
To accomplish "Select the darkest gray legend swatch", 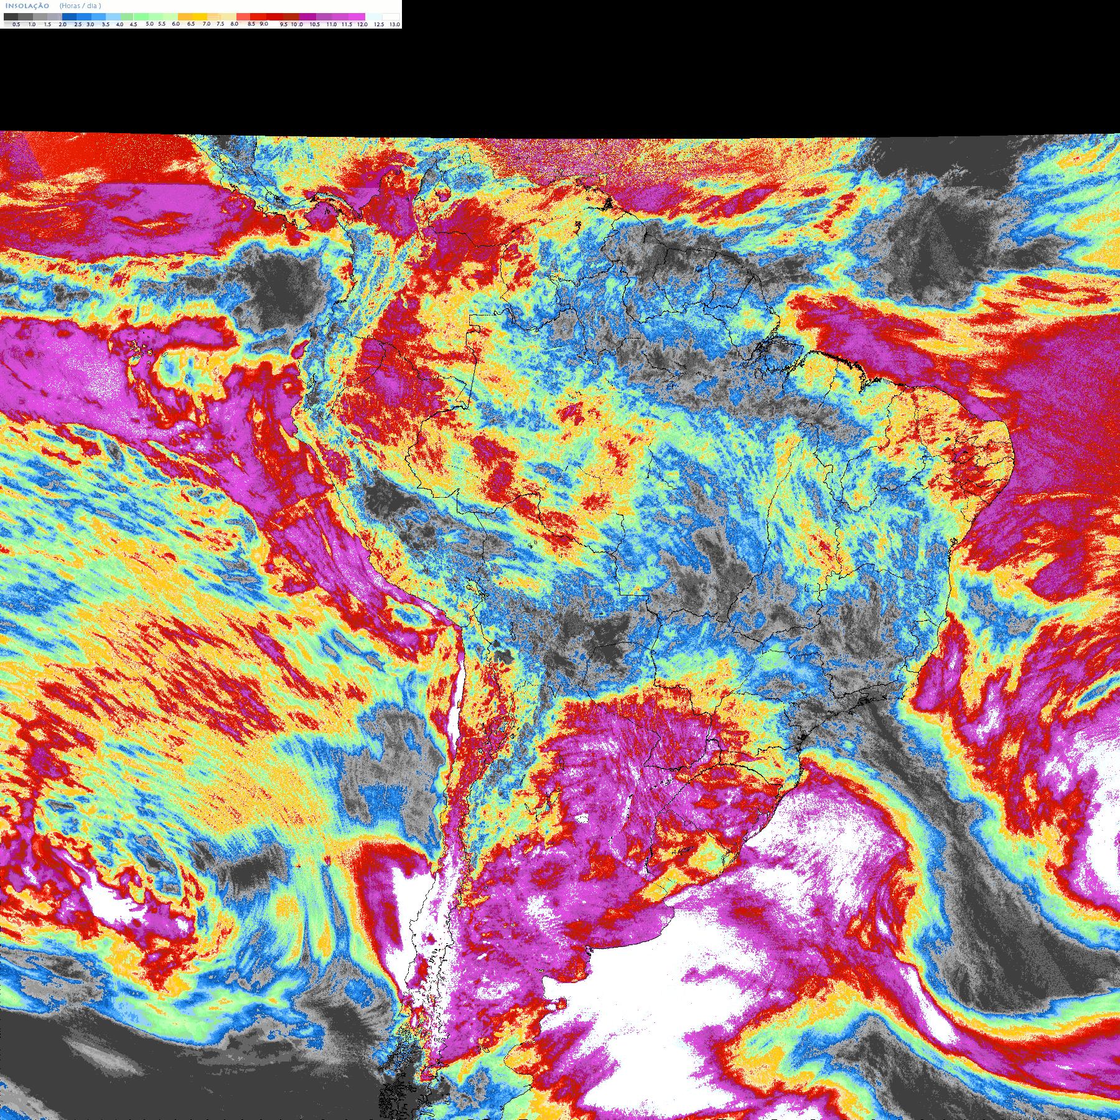I will point(11,17).
